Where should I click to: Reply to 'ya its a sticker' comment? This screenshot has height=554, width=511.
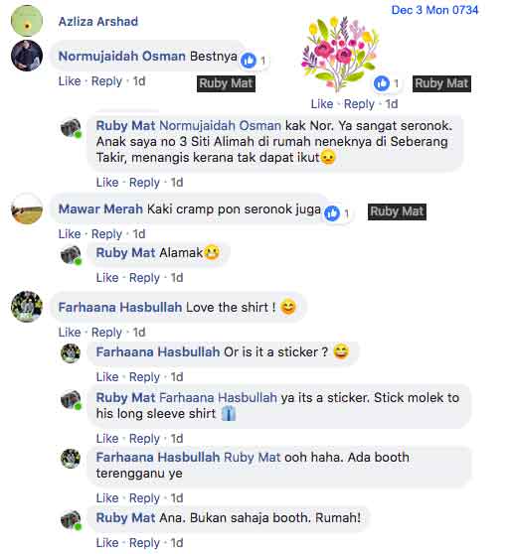click(144, 439)
